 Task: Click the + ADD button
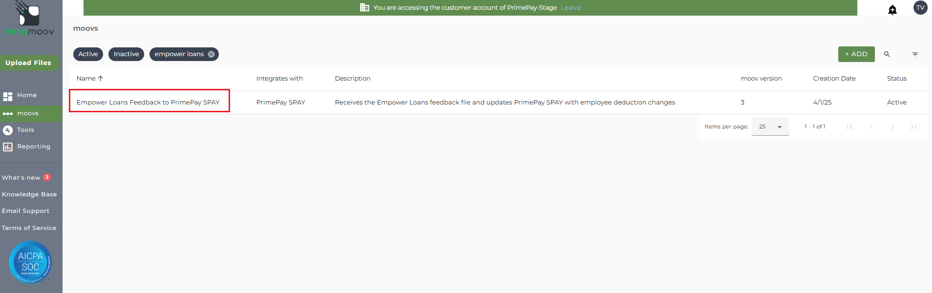(856, 54)
